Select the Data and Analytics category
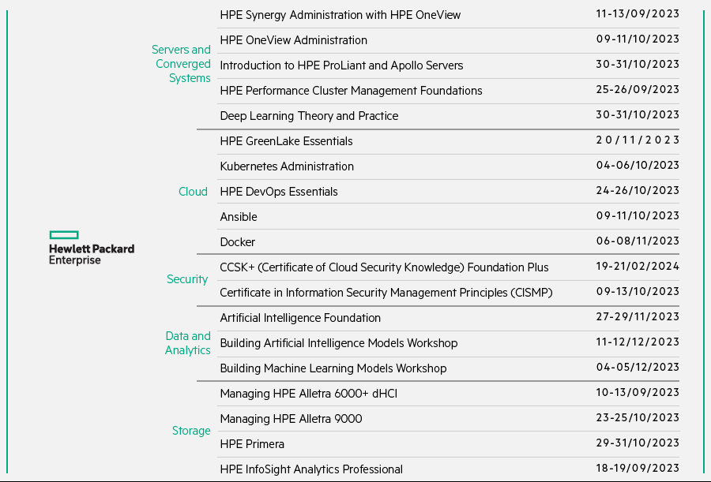This screenshot has width=711, height=482. 188,342
